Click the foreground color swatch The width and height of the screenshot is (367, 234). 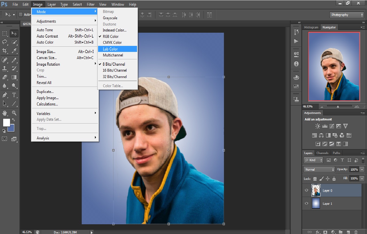[x=6, y=123]
